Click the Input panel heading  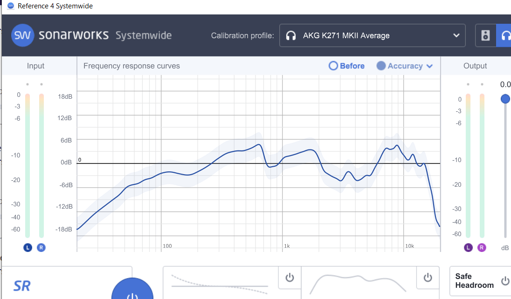click(35, 66)
